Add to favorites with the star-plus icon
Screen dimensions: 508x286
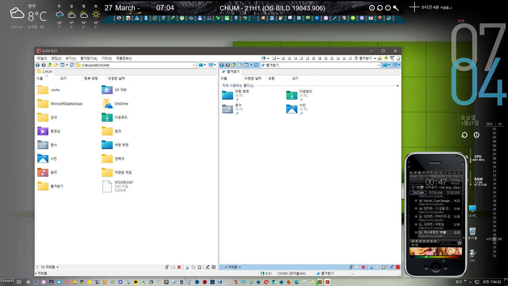coord(386,58)
